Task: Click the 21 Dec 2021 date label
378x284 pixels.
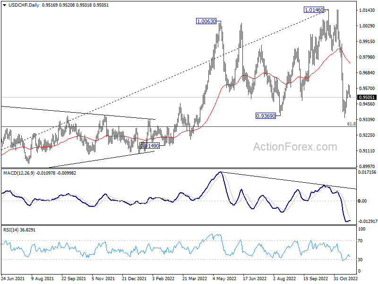Action: pyautogui.click(x=134, y=279)
